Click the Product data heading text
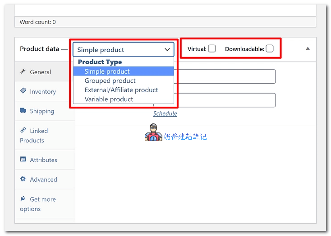Screen dimensions: 331x236 tap(40, 49)
